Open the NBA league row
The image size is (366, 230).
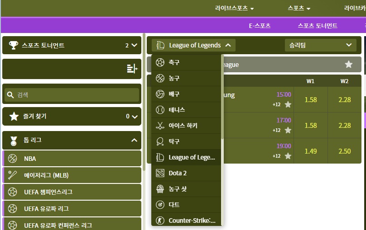coord(72,159)
